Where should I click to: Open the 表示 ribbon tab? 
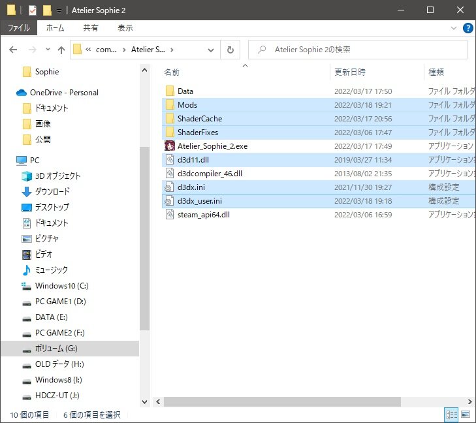[125, 28]
